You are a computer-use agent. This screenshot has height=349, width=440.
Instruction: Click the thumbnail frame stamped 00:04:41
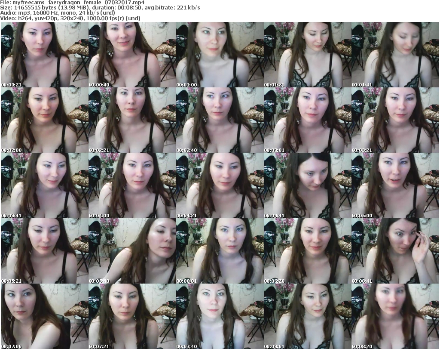(x=308, y=185)
